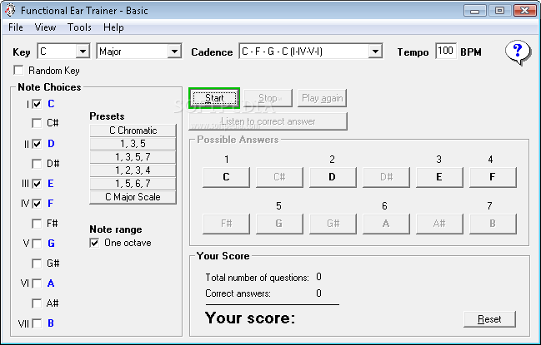Image resolution: width=541 pixels, height=345 pixels.
Task: Click the app icon in the title bar
Action: pyautogui.click(x=10, y=10)
